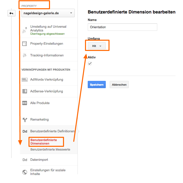
Task: Click the Name field containing Orientation
Action: (122, 27)
